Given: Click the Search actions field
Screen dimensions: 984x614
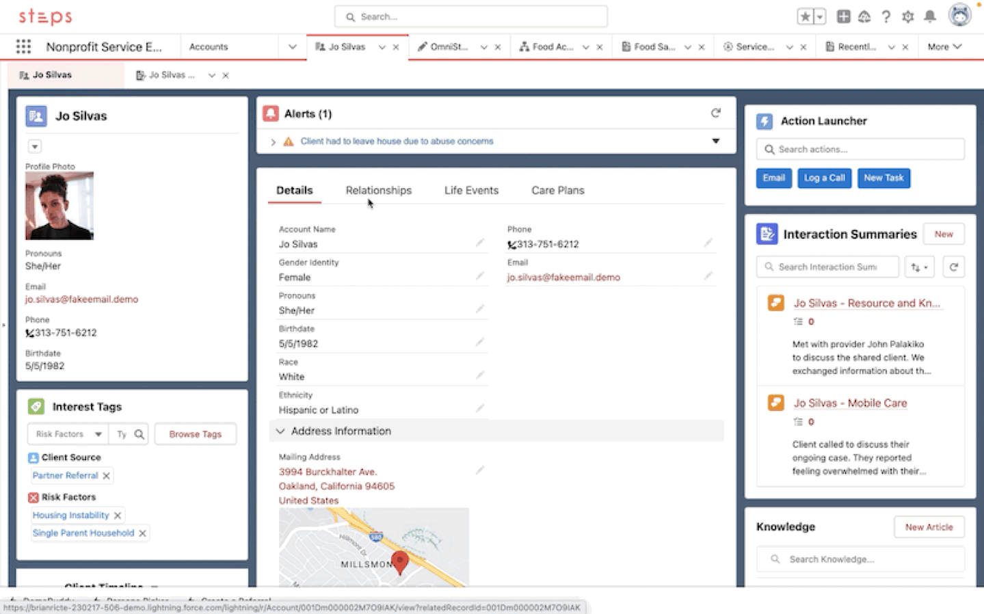Looking at the screenshot, I should (860, 149).
